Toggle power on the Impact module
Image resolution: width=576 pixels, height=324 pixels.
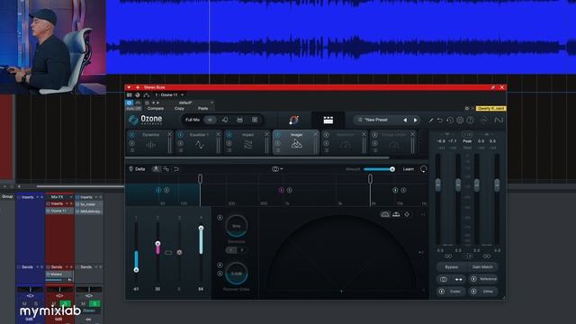pyautogui.click(x=229, y=135)
